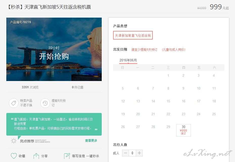
Task: Click the heart favorite icon beside 收藏
Action: (14, 156)
